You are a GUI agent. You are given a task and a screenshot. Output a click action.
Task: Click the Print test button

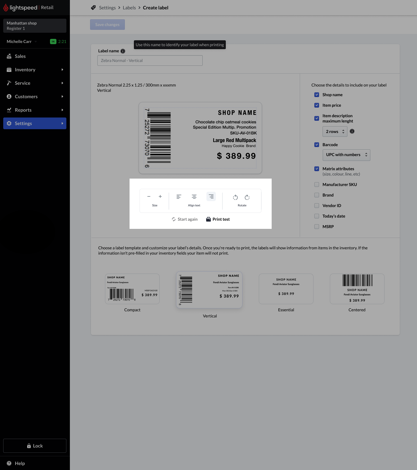(218, 219)
